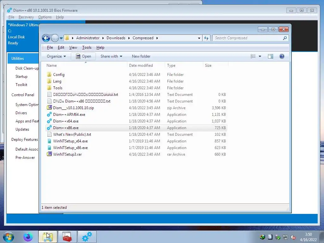Screen dimensions: 324x243
Task: Open the Explorer Edit menu
Action: [61, 47]
